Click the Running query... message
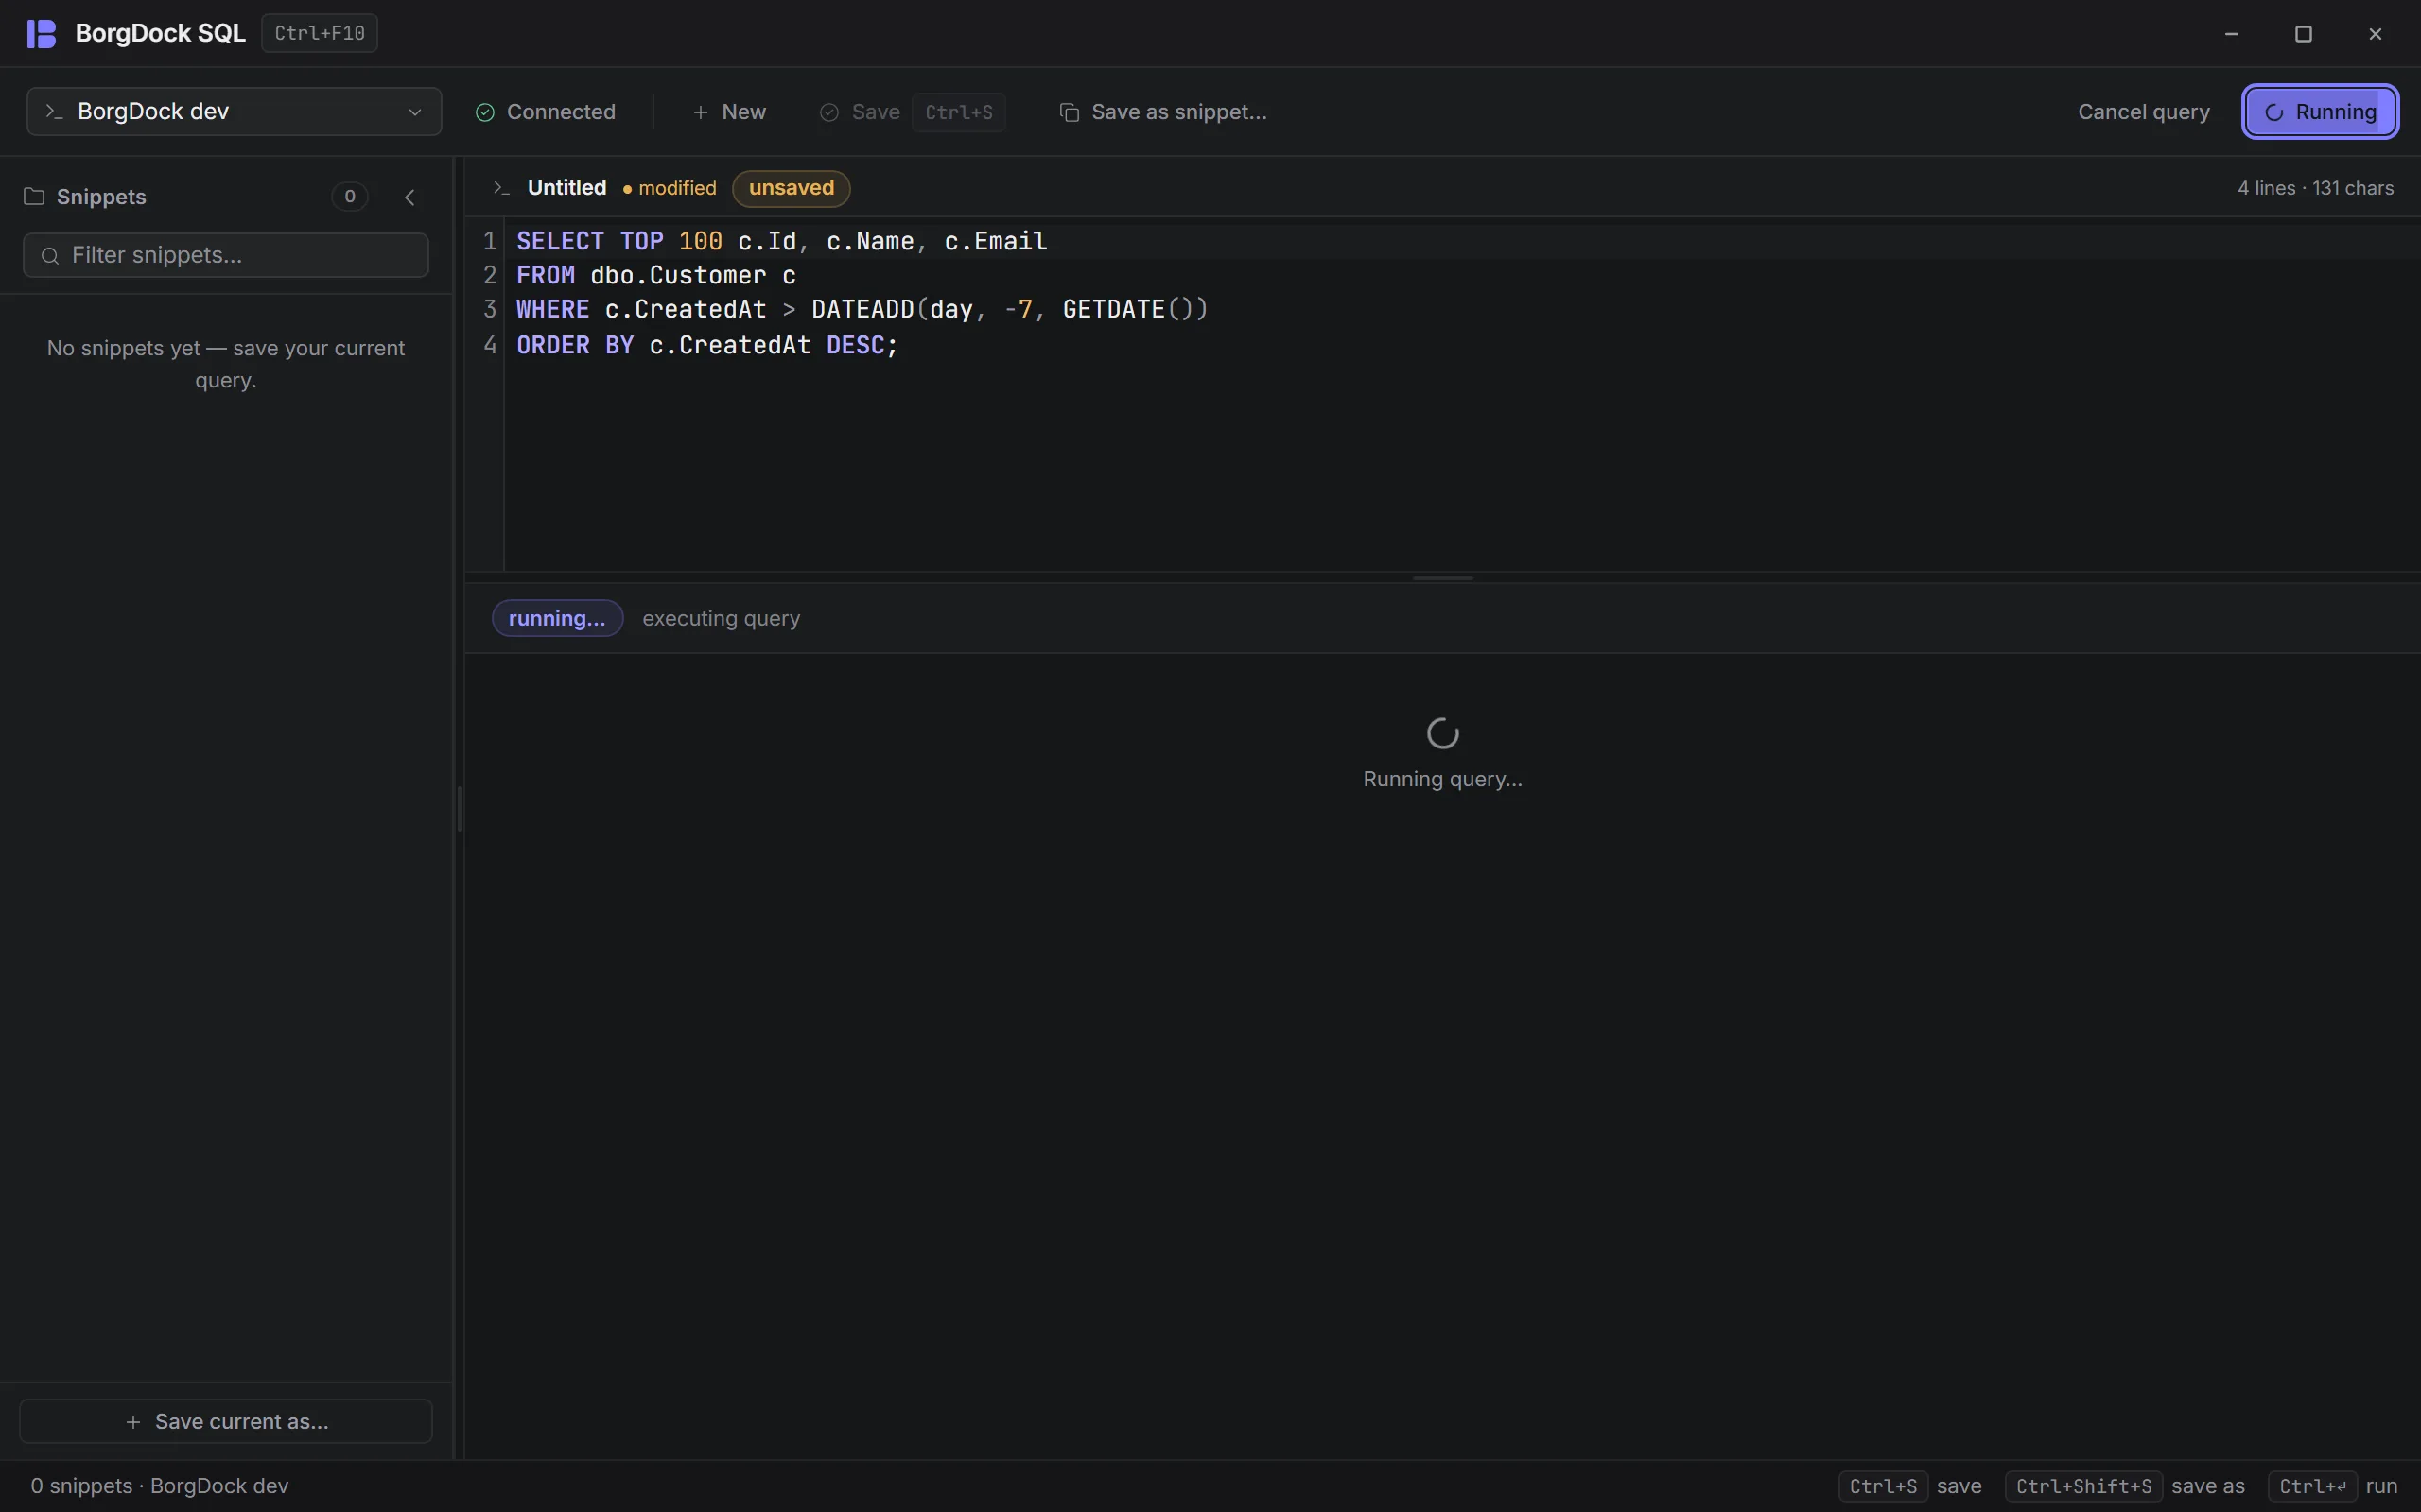This screenshot has height=1512, width=2421. point(1442,779)
